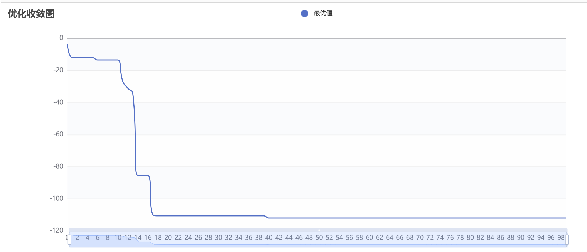Click x-axis label 98

click(561, 238)
